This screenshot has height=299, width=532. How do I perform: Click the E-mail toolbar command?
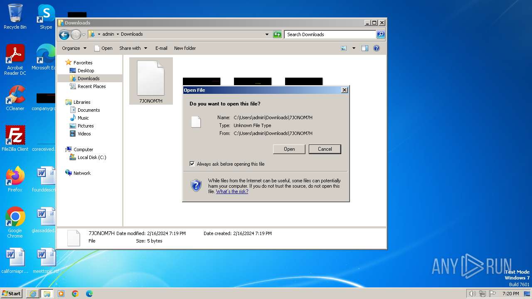pos(161,48)
